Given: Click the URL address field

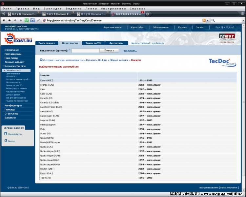Looking at the screenshot, I should [122, 20].
